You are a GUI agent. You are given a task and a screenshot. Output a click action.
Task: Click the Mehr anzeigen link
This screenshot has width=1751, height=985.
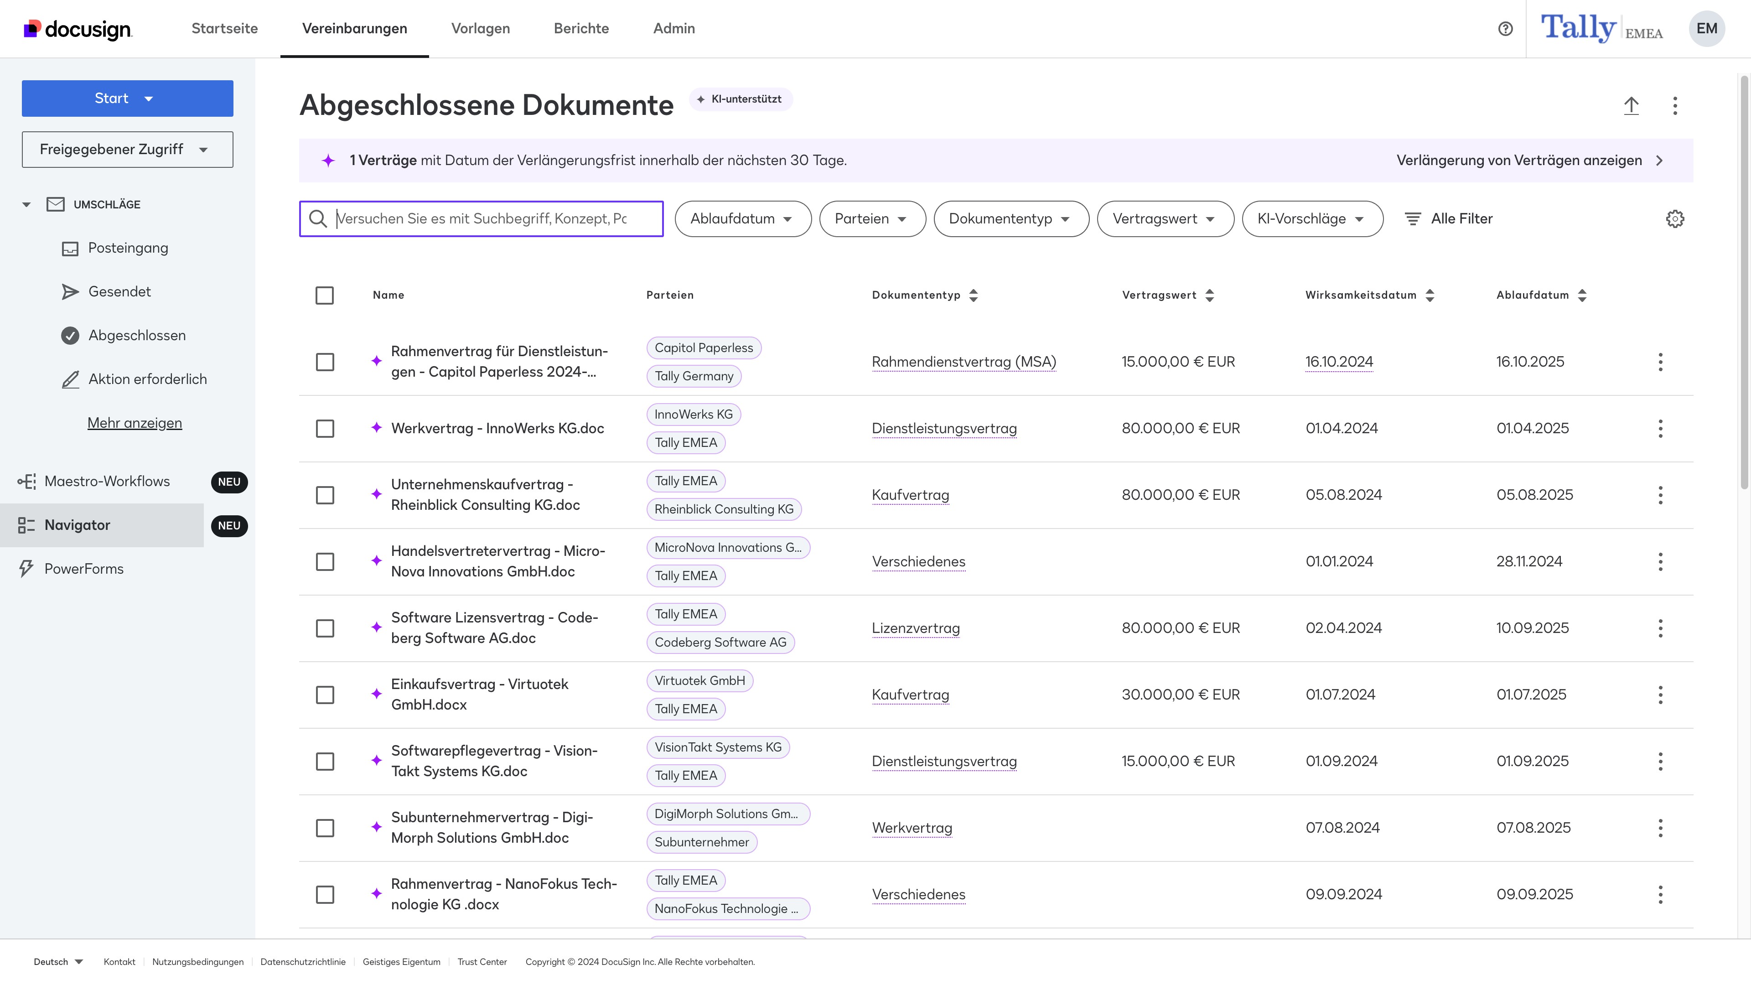click(x=135, y=423)
